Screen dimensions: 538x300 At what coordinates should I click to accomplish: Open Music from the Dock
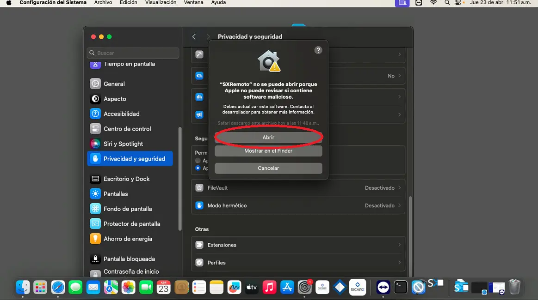(269, 288)
